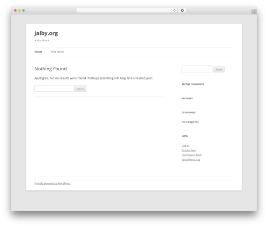Open the Comments feed link
This screenshot has width=268, height=227.
point(191,155)
